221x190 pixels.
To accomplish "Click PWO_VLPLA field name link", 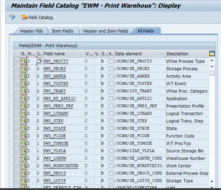I will pyautogui.click(x=55, y=151).
